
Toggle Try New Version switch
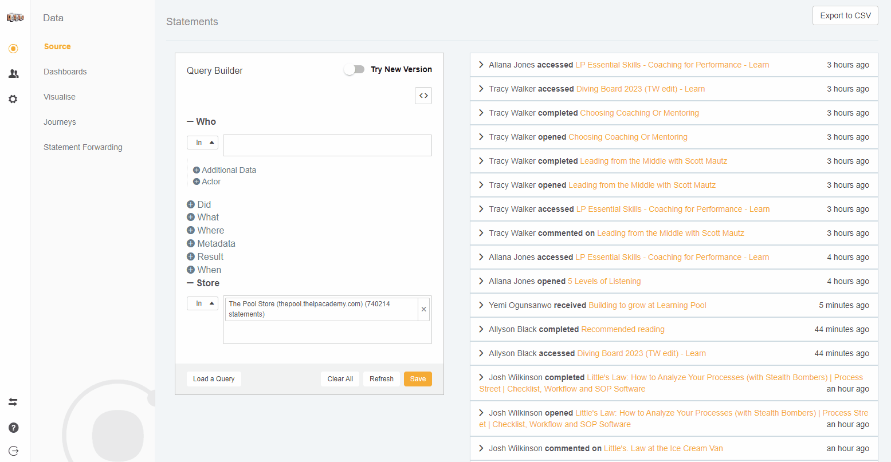(x=354, y=69)
